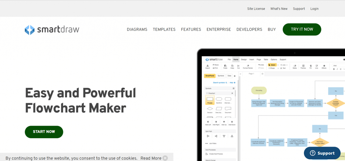Open the Page 1 tab
Screen dimensions: 345x161
click(251, 74)
